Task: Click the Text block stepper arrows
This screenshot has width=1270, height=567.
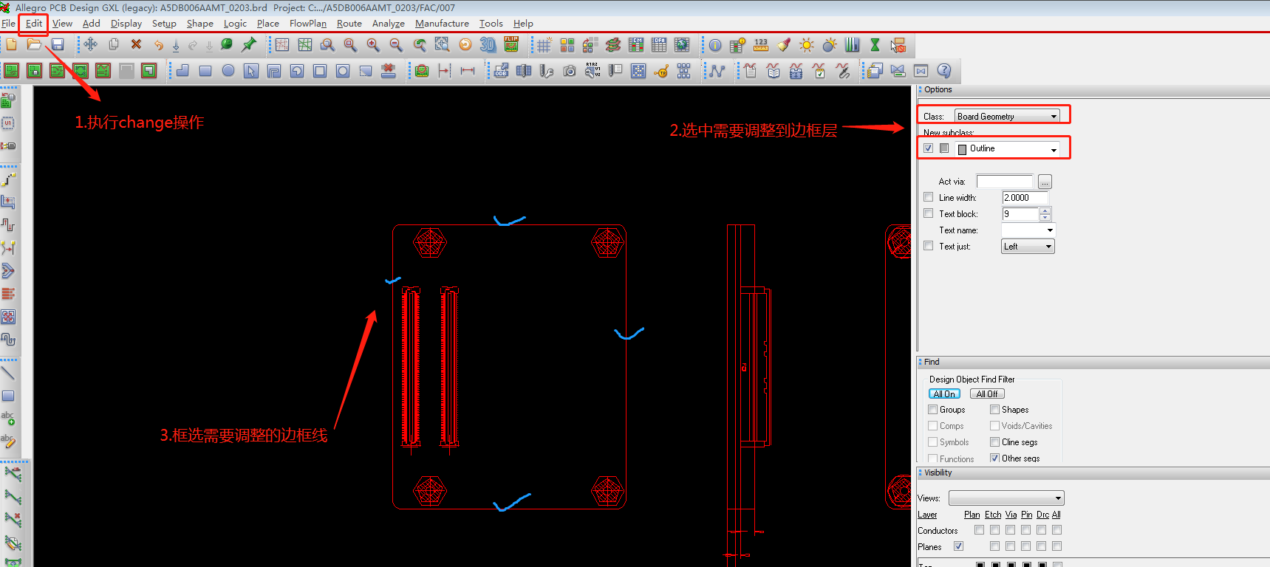Action: click(x=1045, y=214)
